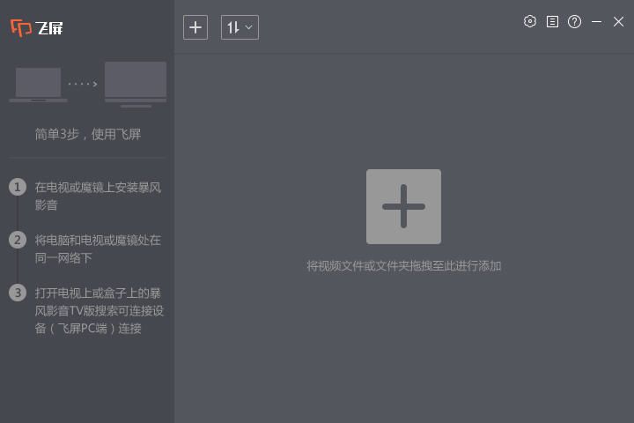Click text 打开电视上或盒子上的暴风影音TV版
Screen dimensions: 634x423
99,301
